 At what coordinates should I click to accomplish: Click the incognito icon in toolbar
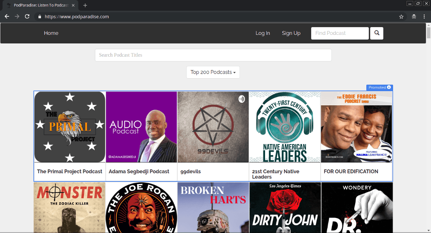point(414,17)
